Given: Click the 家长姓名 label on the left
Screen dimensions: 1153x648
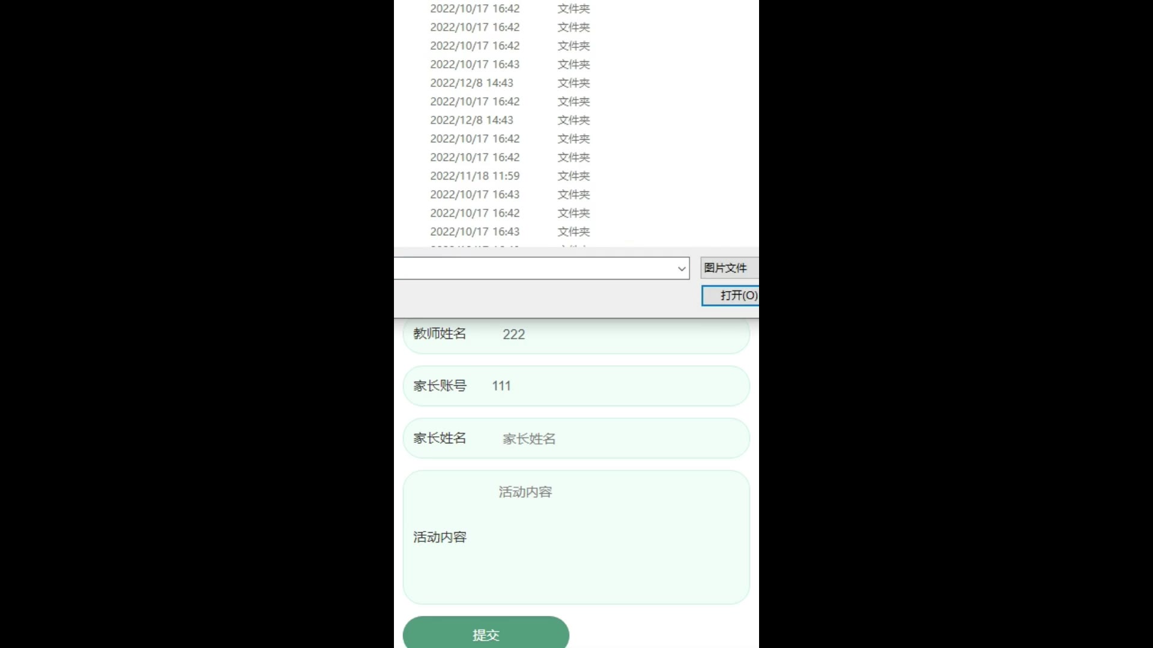Looking at the screenshot, I should coord(440,438).
